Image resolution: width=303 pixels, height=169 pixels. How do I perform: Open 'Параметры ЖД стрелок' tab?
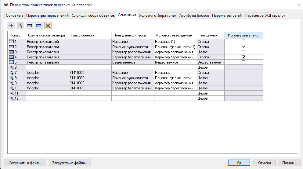265,16
